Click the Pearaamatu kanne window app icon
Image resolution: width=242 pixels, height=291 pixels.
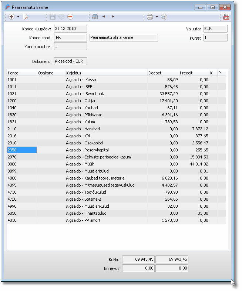(7, 7)
